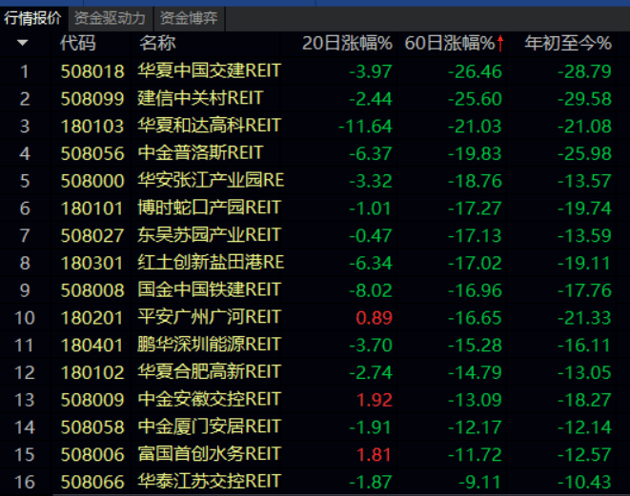Open the triangle dropdown in header row
This screenshot has height=496, width=630.
(23, 43)
